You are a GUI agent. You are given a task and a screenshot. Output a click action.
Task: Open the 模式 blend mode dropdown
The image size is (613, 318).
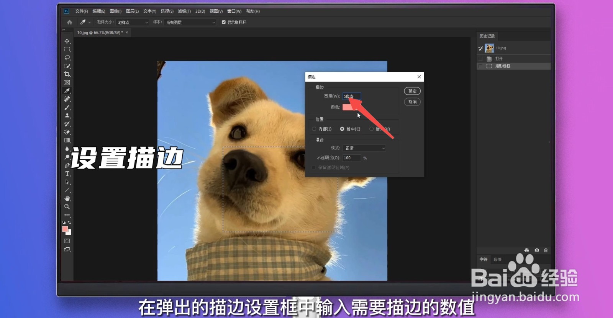click(364, 148)
